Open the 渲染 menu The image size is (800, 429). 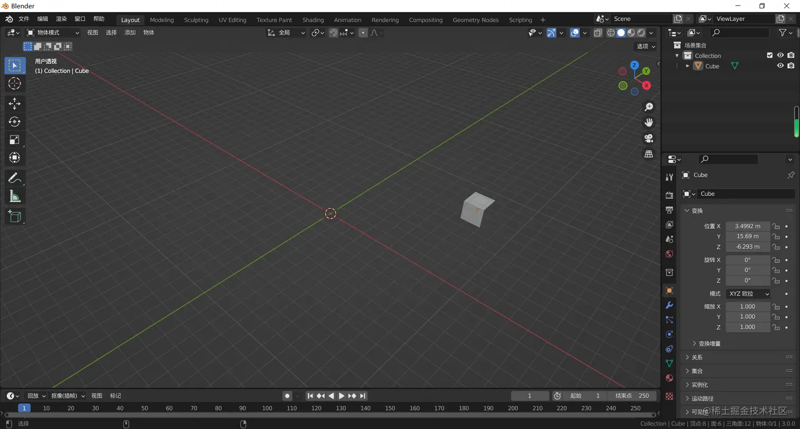[61, 19]
